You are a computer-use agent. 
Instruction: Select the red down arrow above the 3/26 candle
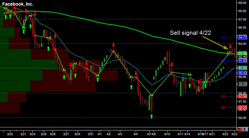pyautogui.click(x=55, y=36)
